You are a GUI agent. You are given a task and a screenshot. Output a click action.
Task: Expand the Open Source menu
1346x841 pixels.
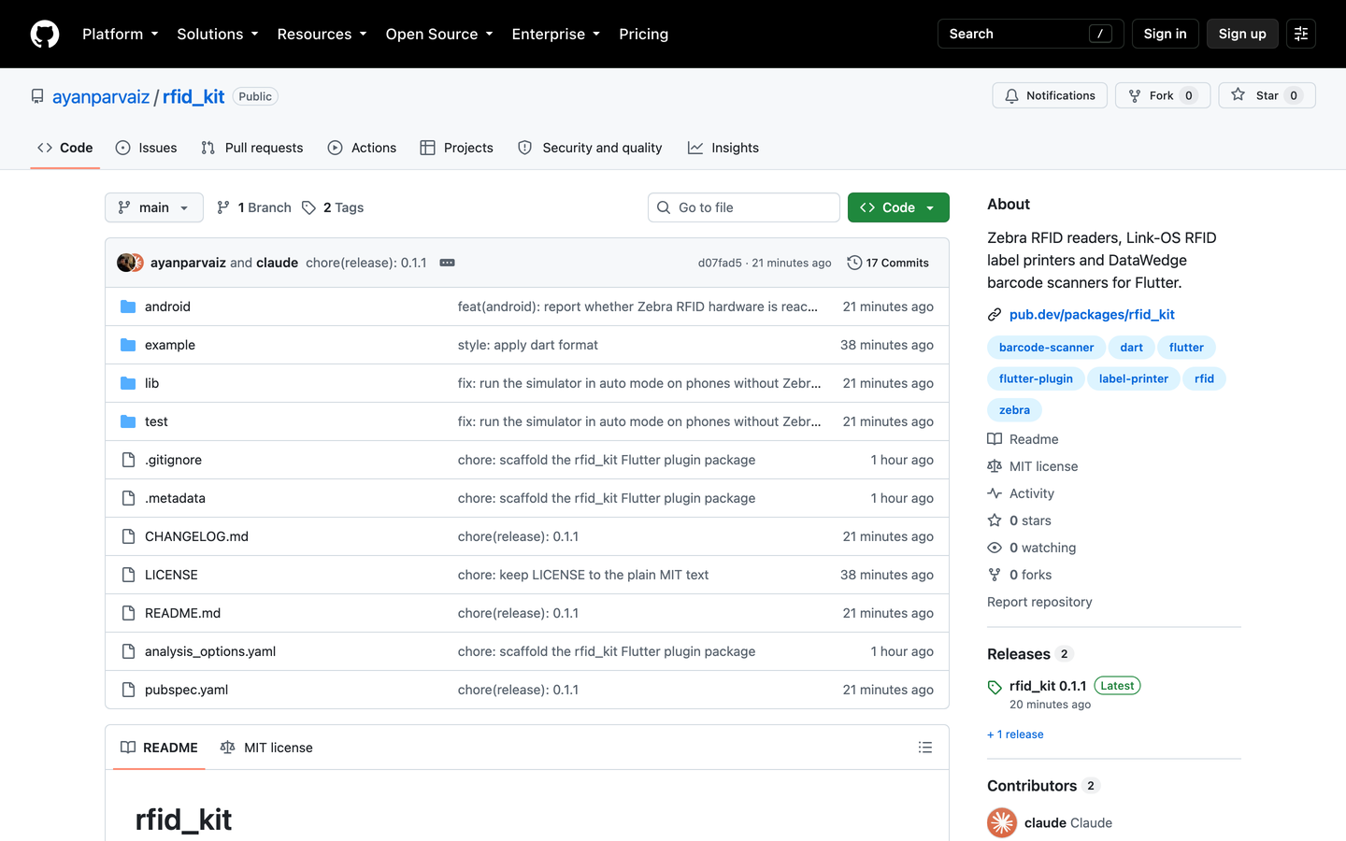438,34
